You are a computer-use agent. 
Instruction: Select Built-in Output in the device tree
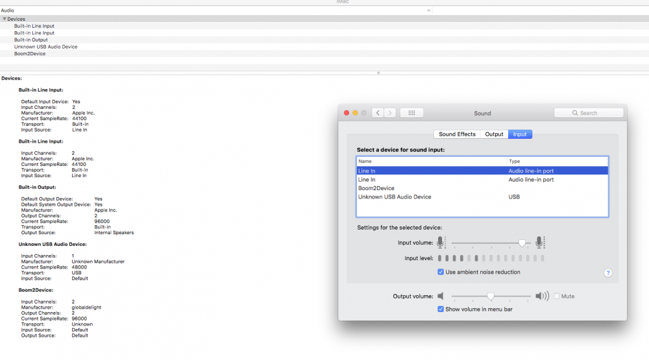31,40
